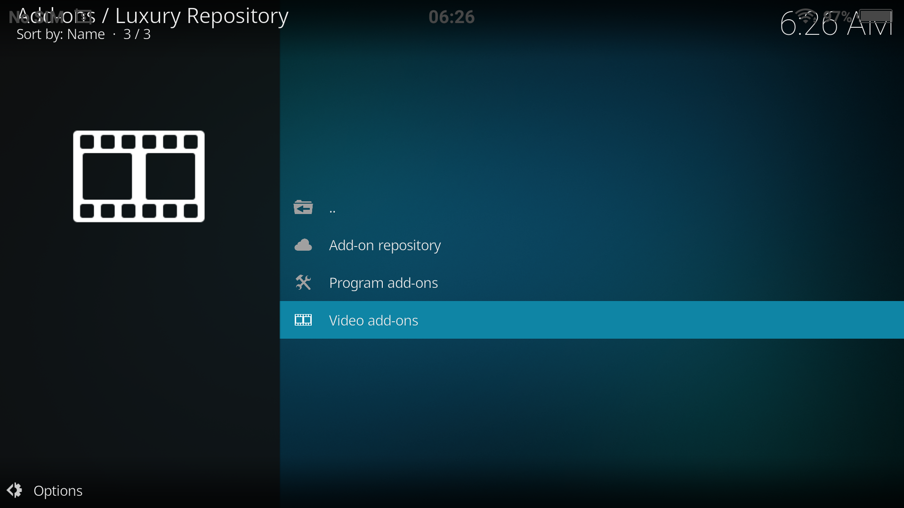Click the large filmstrip thumbnail on the left
Screen dimensions: 904x508
coord(138,176)
